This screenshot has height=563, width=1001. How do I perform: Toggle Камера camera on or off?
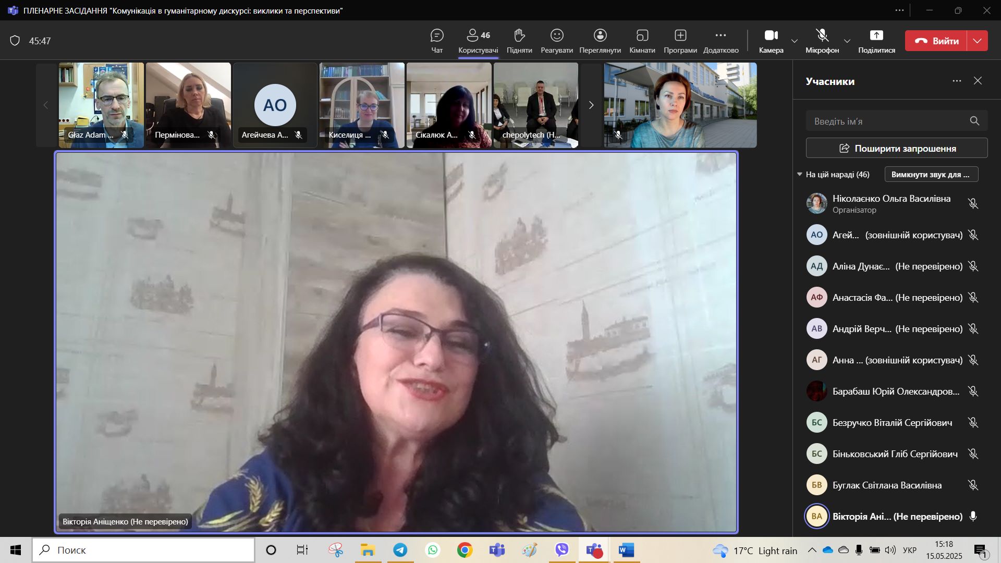click(771, 41)
